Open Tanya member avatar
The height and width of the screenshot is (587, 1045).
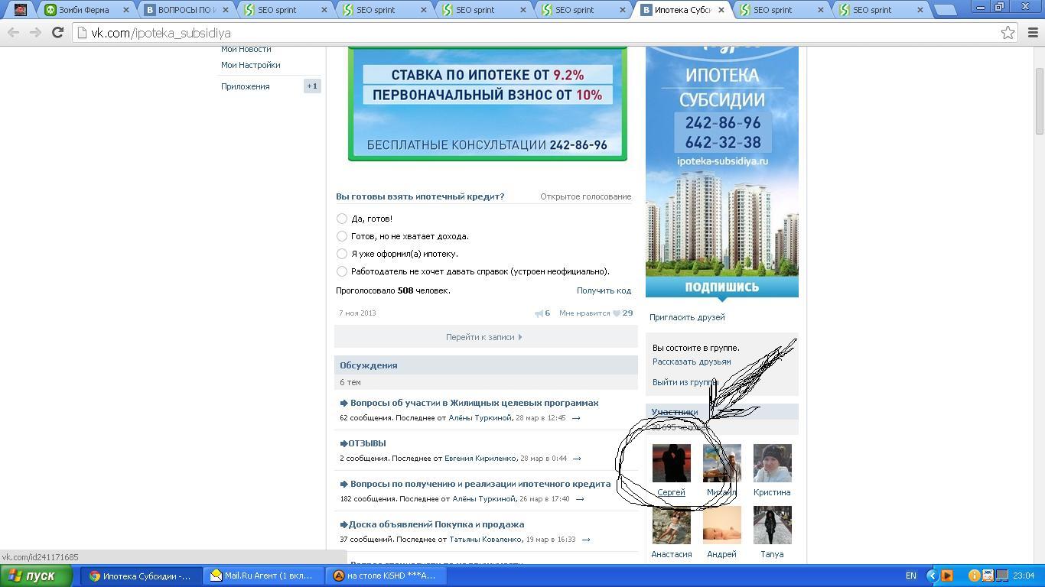click(x=773, y=525)
